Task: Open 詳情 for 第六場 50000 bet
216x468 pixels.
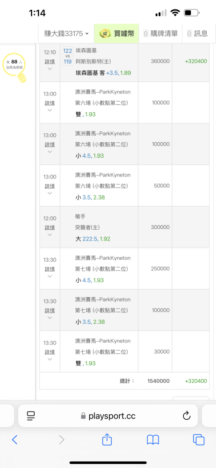Action: [50, 186]
